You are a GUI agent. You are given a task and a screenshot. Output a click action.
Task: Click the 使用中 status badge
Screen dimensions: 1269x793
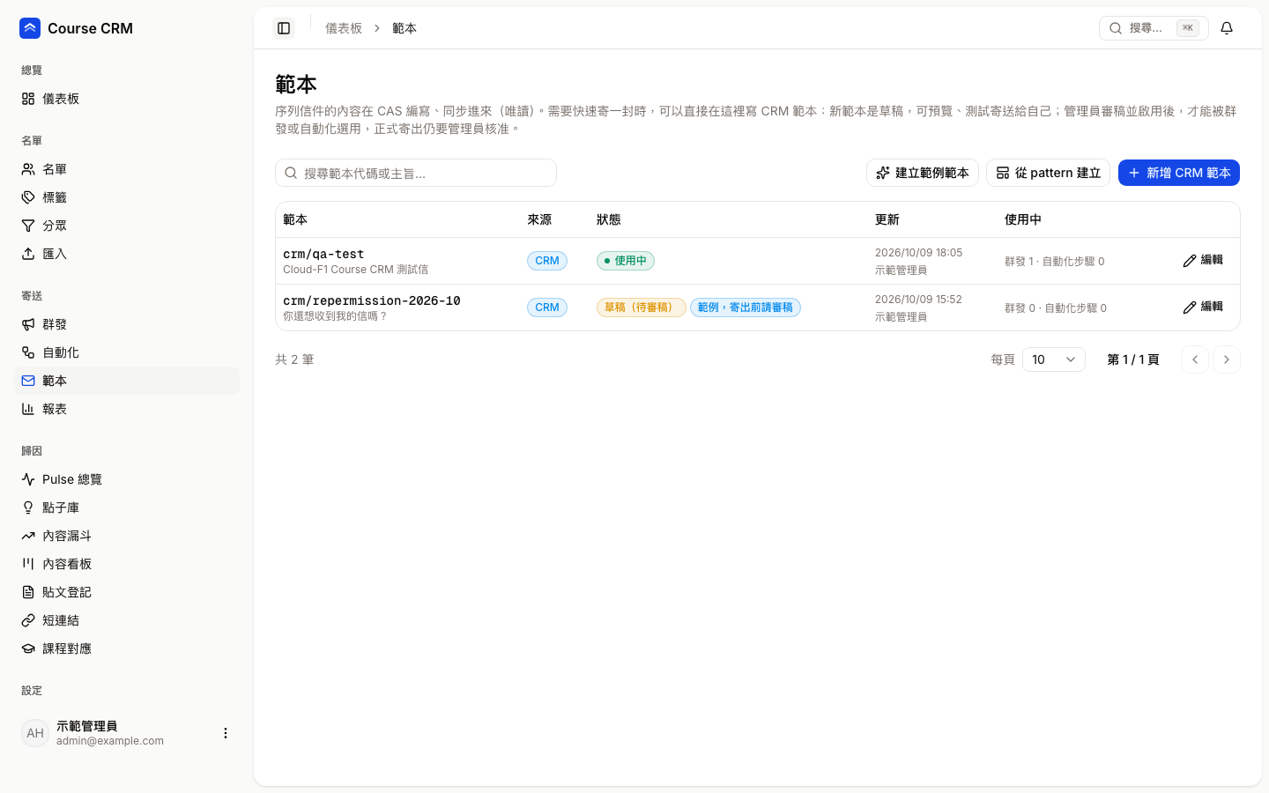pos(626,261)
